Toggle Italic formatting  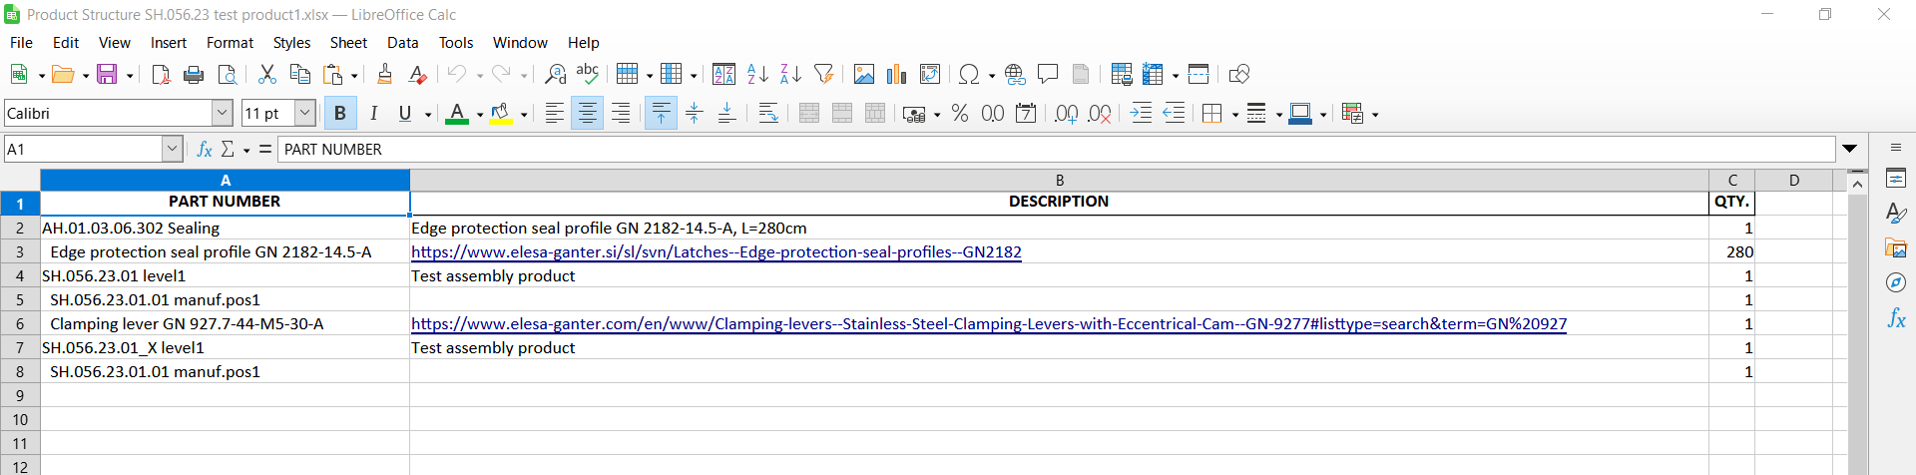(373, 114)
